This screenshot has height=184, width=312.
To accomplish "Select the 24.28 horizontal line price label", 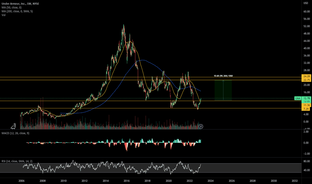I will pyautogui.click(x=306, y=76).
